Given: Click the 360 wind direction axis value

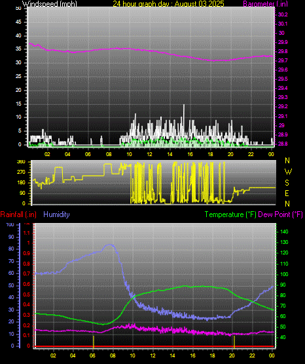Looking at the screenshot, I should [21, 162].
